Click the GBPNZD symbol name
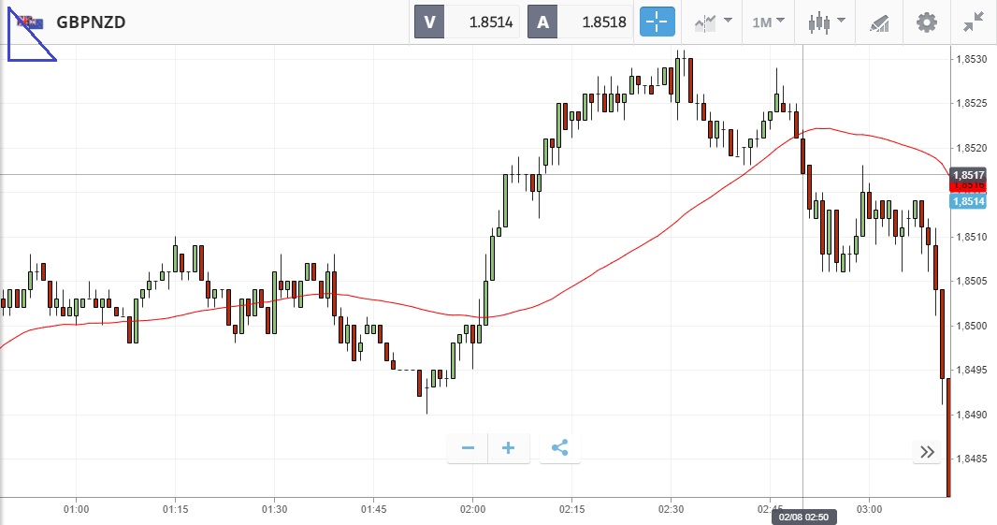Screen dimensions: 997x525 coord(91,22)
